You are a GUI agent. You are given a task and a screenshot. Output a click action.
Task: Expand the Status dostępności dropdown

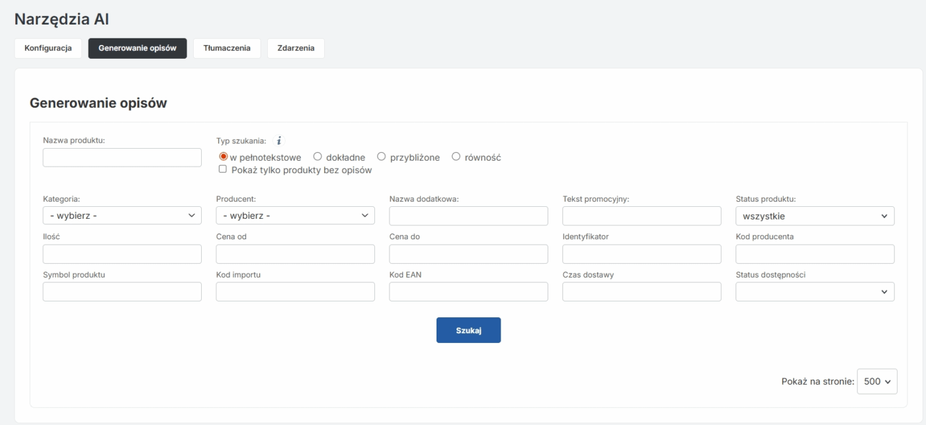click(x=814, y=291)
